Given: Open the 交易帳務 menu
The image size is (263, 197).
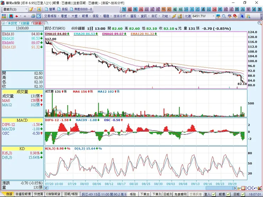Looking at the screenshot, I should [x=52, y=16].
